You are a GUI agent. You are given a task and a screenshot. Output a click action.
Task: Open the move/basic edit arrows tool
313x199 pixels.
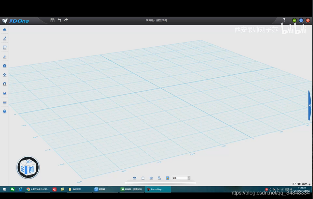(5, 75)
